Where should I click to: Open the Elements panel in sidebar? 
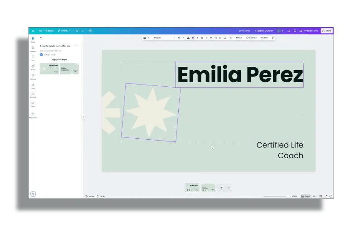[x=33, y=48]
